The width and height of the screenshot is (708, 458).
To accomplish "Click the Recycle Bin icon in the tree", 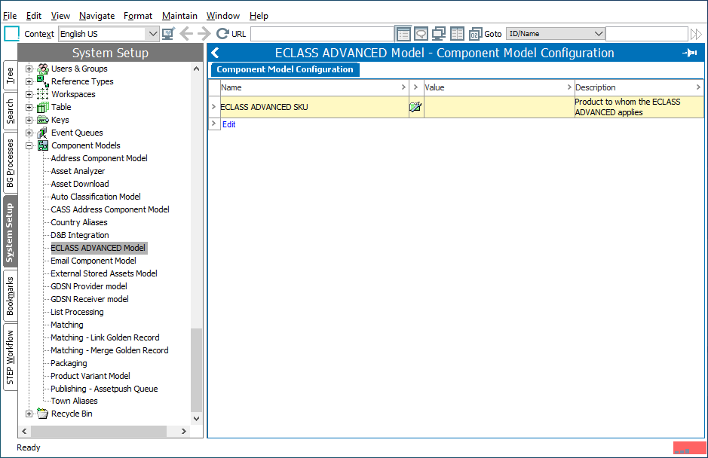I will 41,414.
